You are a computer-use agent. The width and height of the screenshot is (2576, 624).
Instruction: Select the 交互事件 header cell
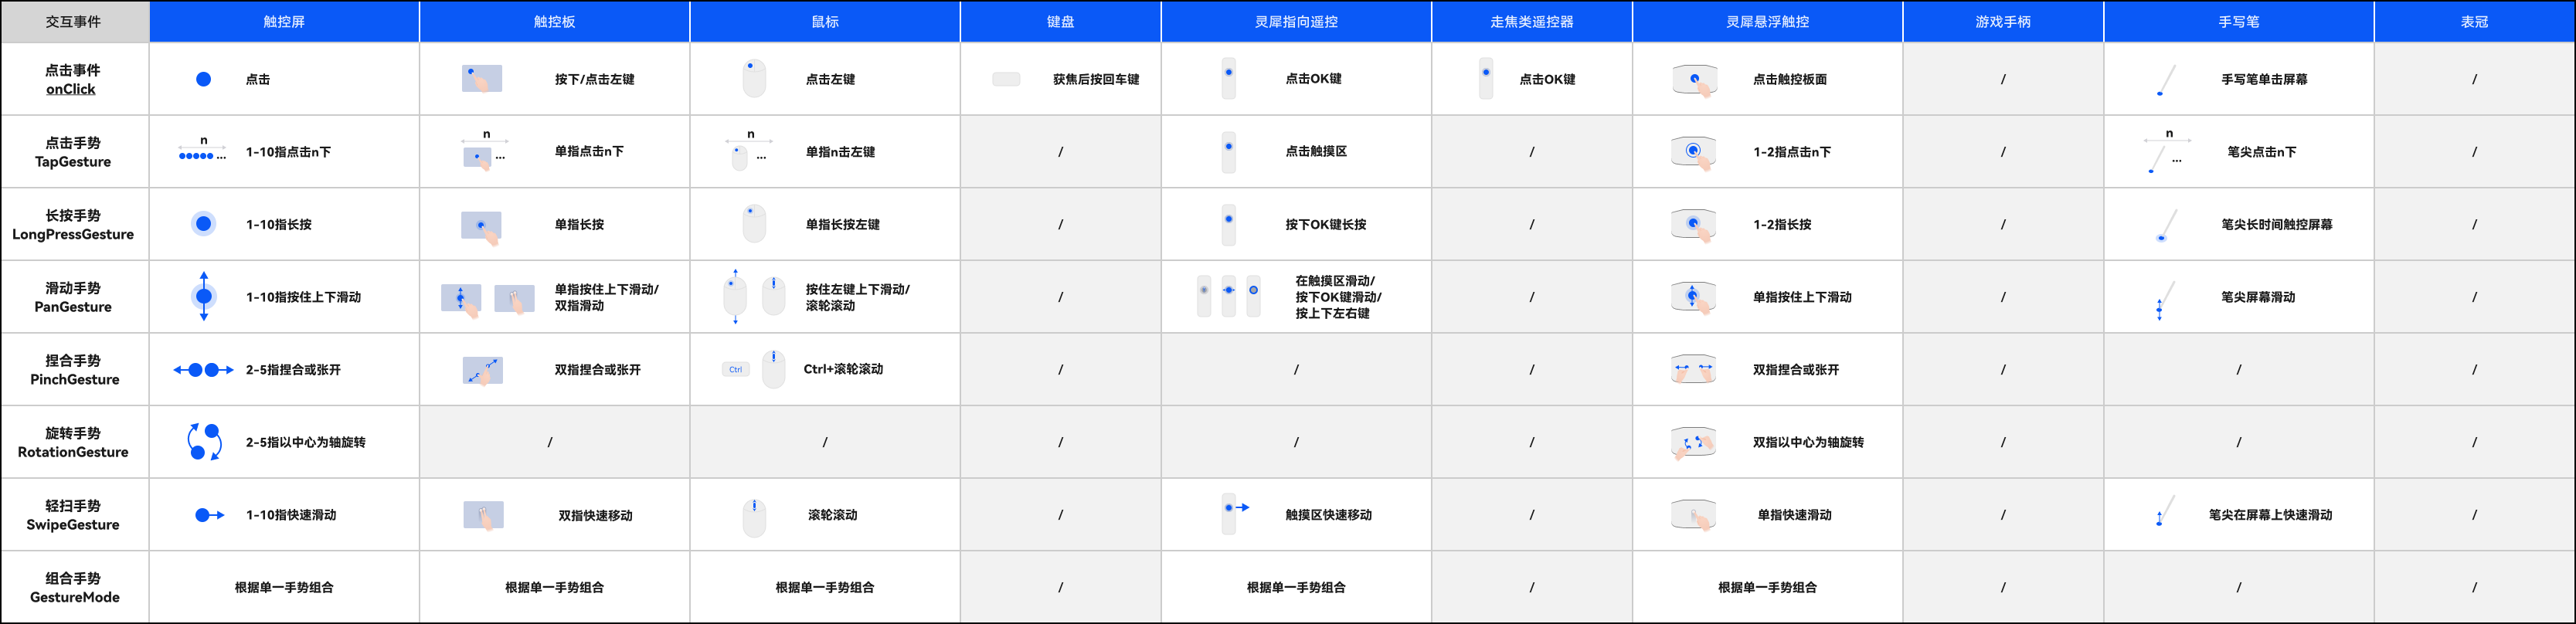(x=74, y=21)
